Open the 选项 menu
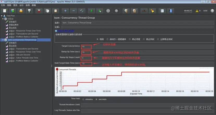 (x=28, y=5)
